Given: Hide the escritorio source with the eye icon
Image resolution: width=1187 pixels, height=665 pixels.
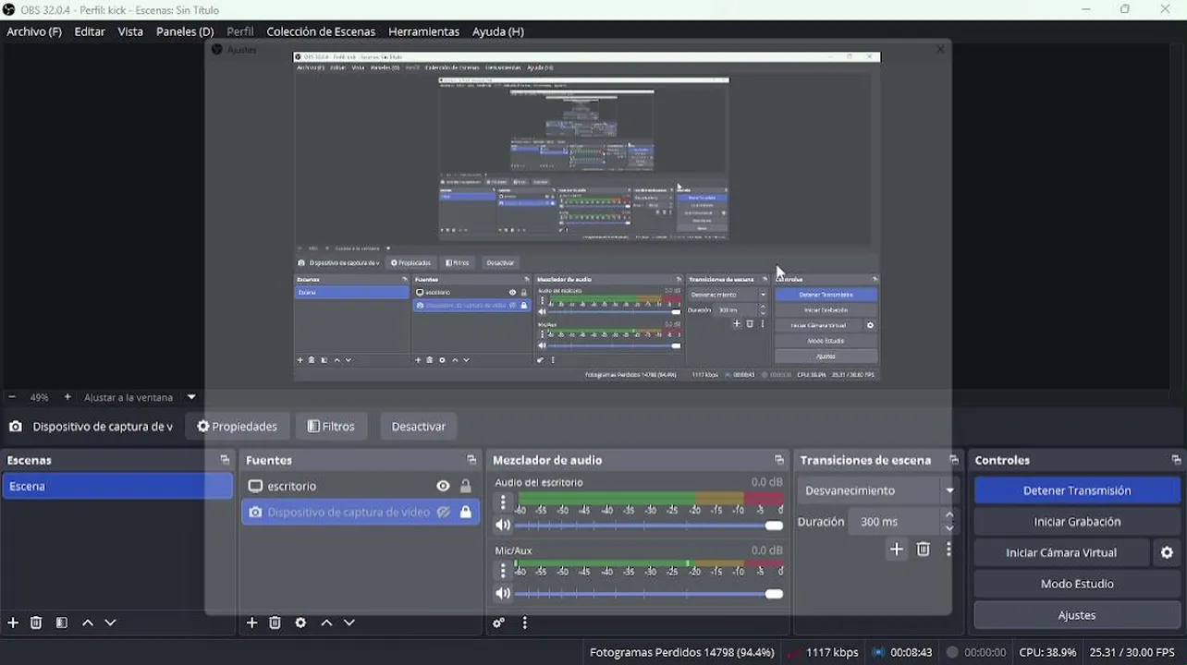Looking at the screenshot, I should (444, 486).
